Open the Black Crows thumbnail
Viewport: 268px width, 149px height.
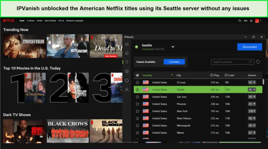(x=68, y=131)
